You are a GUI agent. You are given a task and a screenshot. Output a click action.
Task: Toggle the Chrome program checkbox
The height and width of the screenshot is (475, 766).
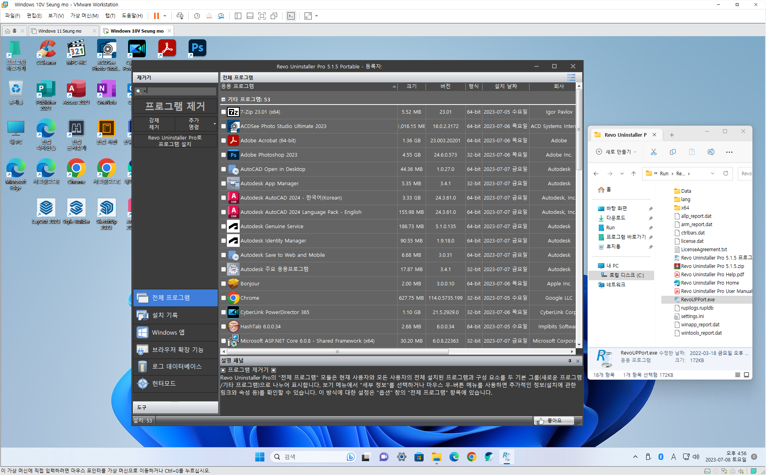pos(224,298)
